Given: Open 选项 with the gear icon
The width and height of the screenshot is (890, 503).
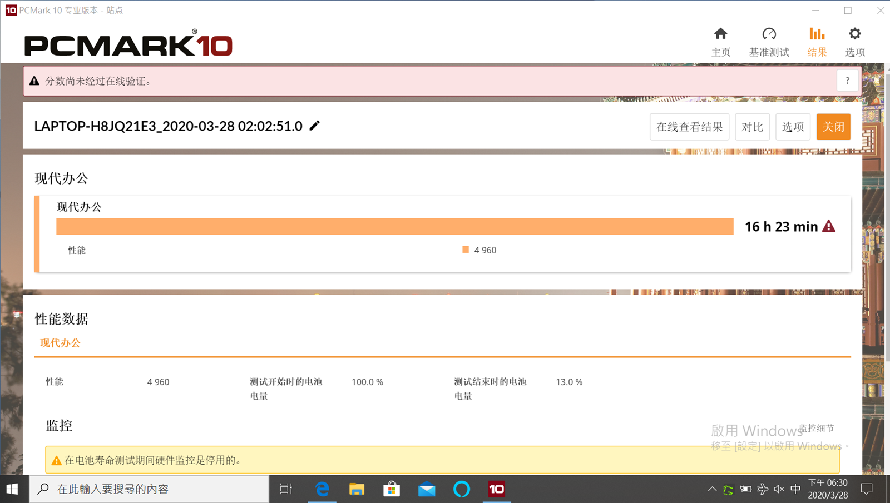Looking at the screenshot, I should (x=855, y=34).
